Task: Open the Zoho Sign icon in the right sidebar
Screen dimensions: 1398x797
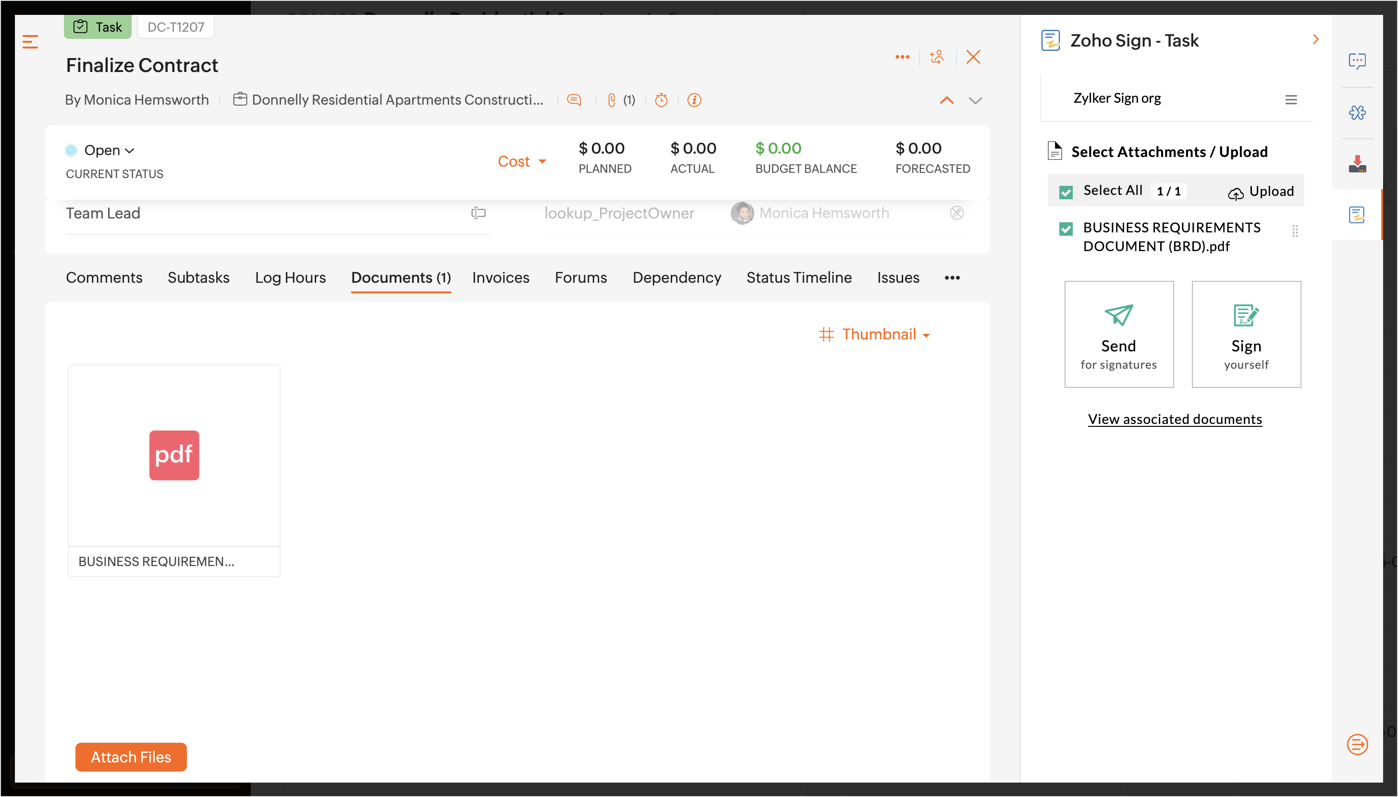Action: click(x=1356, y=215)
